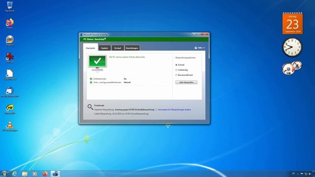Viewport: 315px width, 177px height.
Task: Click the PC-Status: Geschützt banner text
Action: (94, 39)
